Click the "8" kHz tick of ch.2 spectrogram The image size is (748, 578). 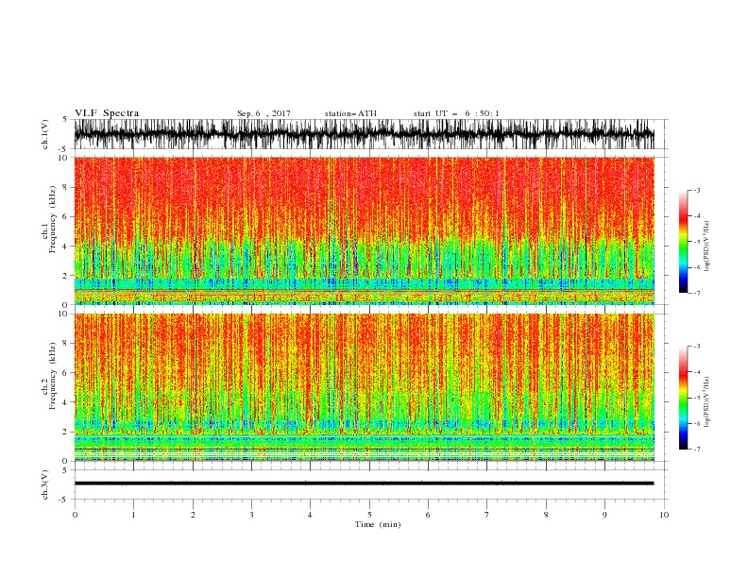click(65, 344)
